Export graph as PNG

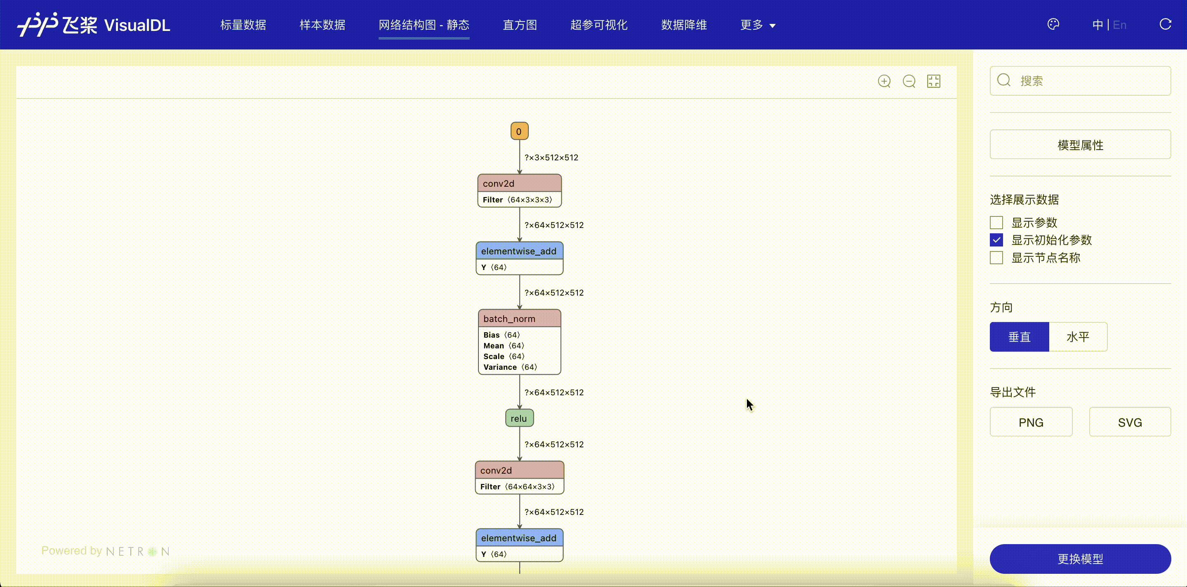coord(1031,422)
